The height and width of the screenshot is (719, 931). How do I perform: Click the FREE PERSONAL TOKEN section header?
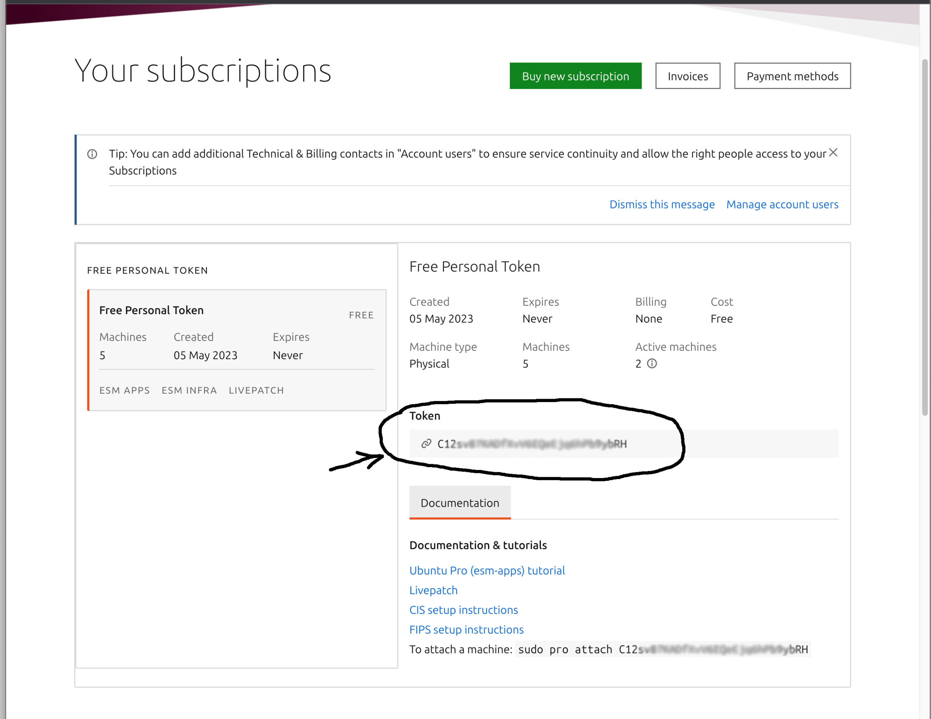click(148, 270)
